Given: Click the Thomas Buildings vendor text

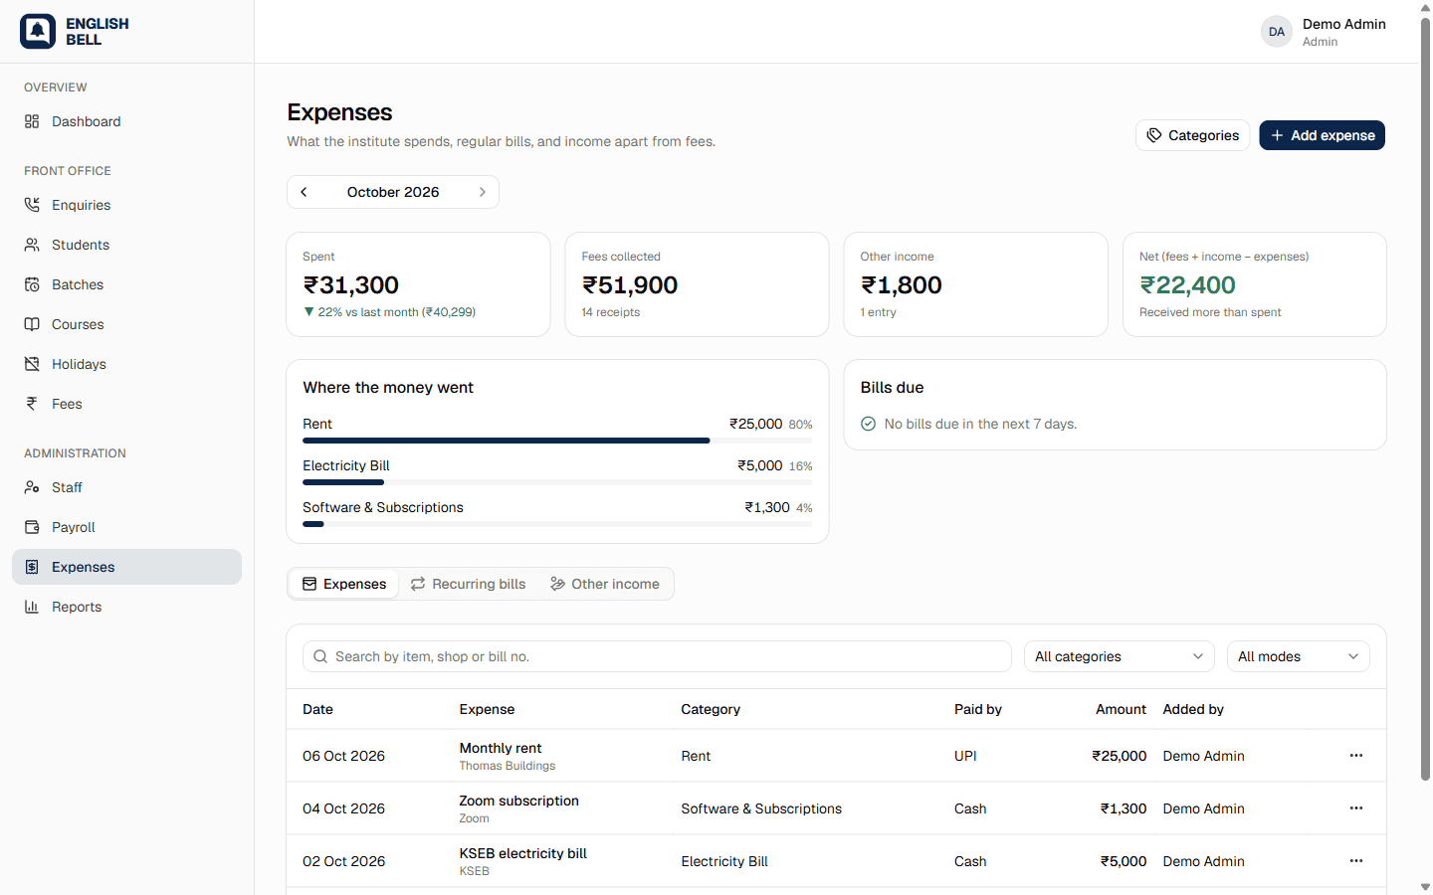Looking at the screenshot, I should (508, 766).
